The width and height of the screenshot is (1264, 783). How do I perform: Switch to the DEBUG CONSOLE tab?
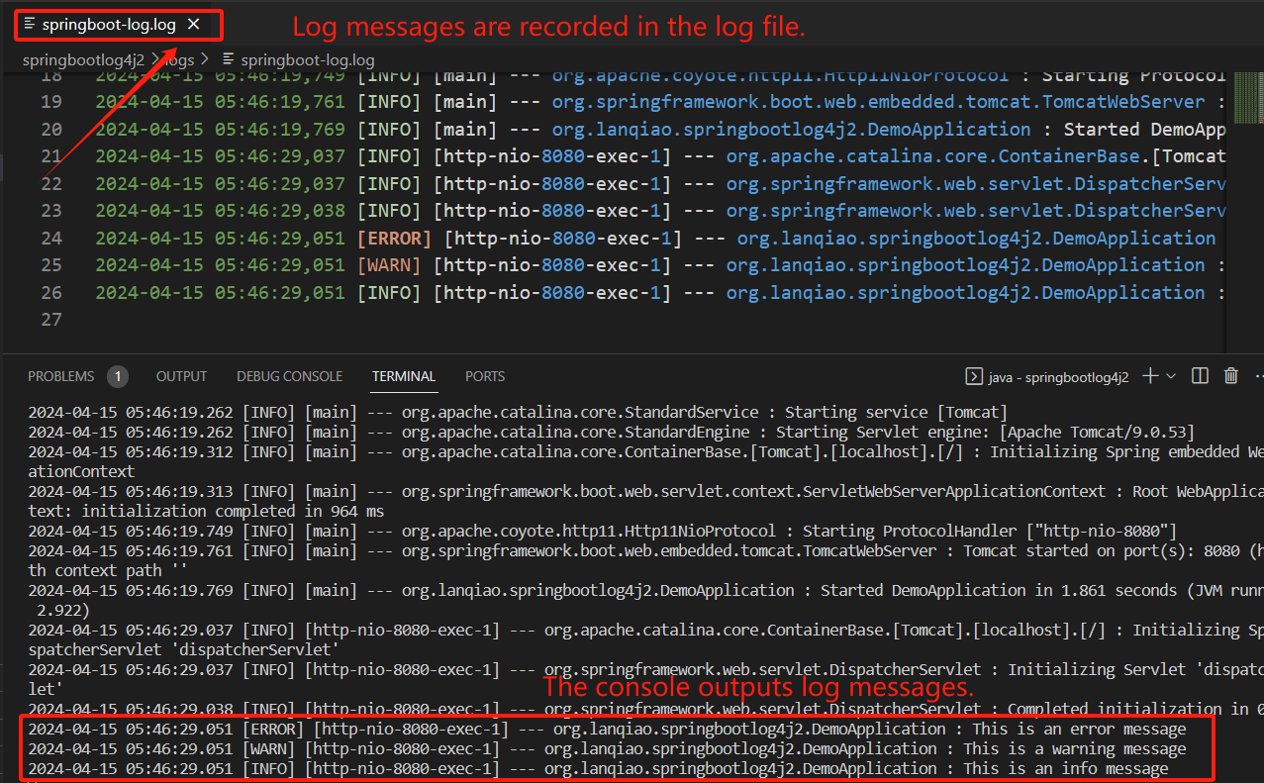pyautogui.click(x=289, y=375)
